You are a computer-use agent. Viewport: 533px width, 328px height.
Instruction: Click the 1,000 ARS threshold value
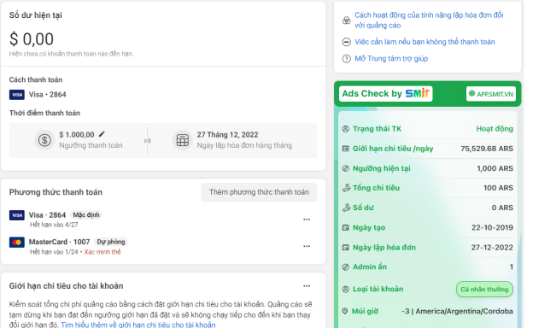pos(495,168)
